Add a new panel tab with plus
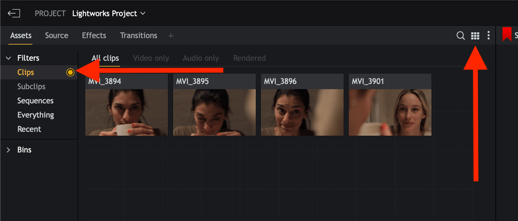518x221 pixels. click(x=171, y=36)
